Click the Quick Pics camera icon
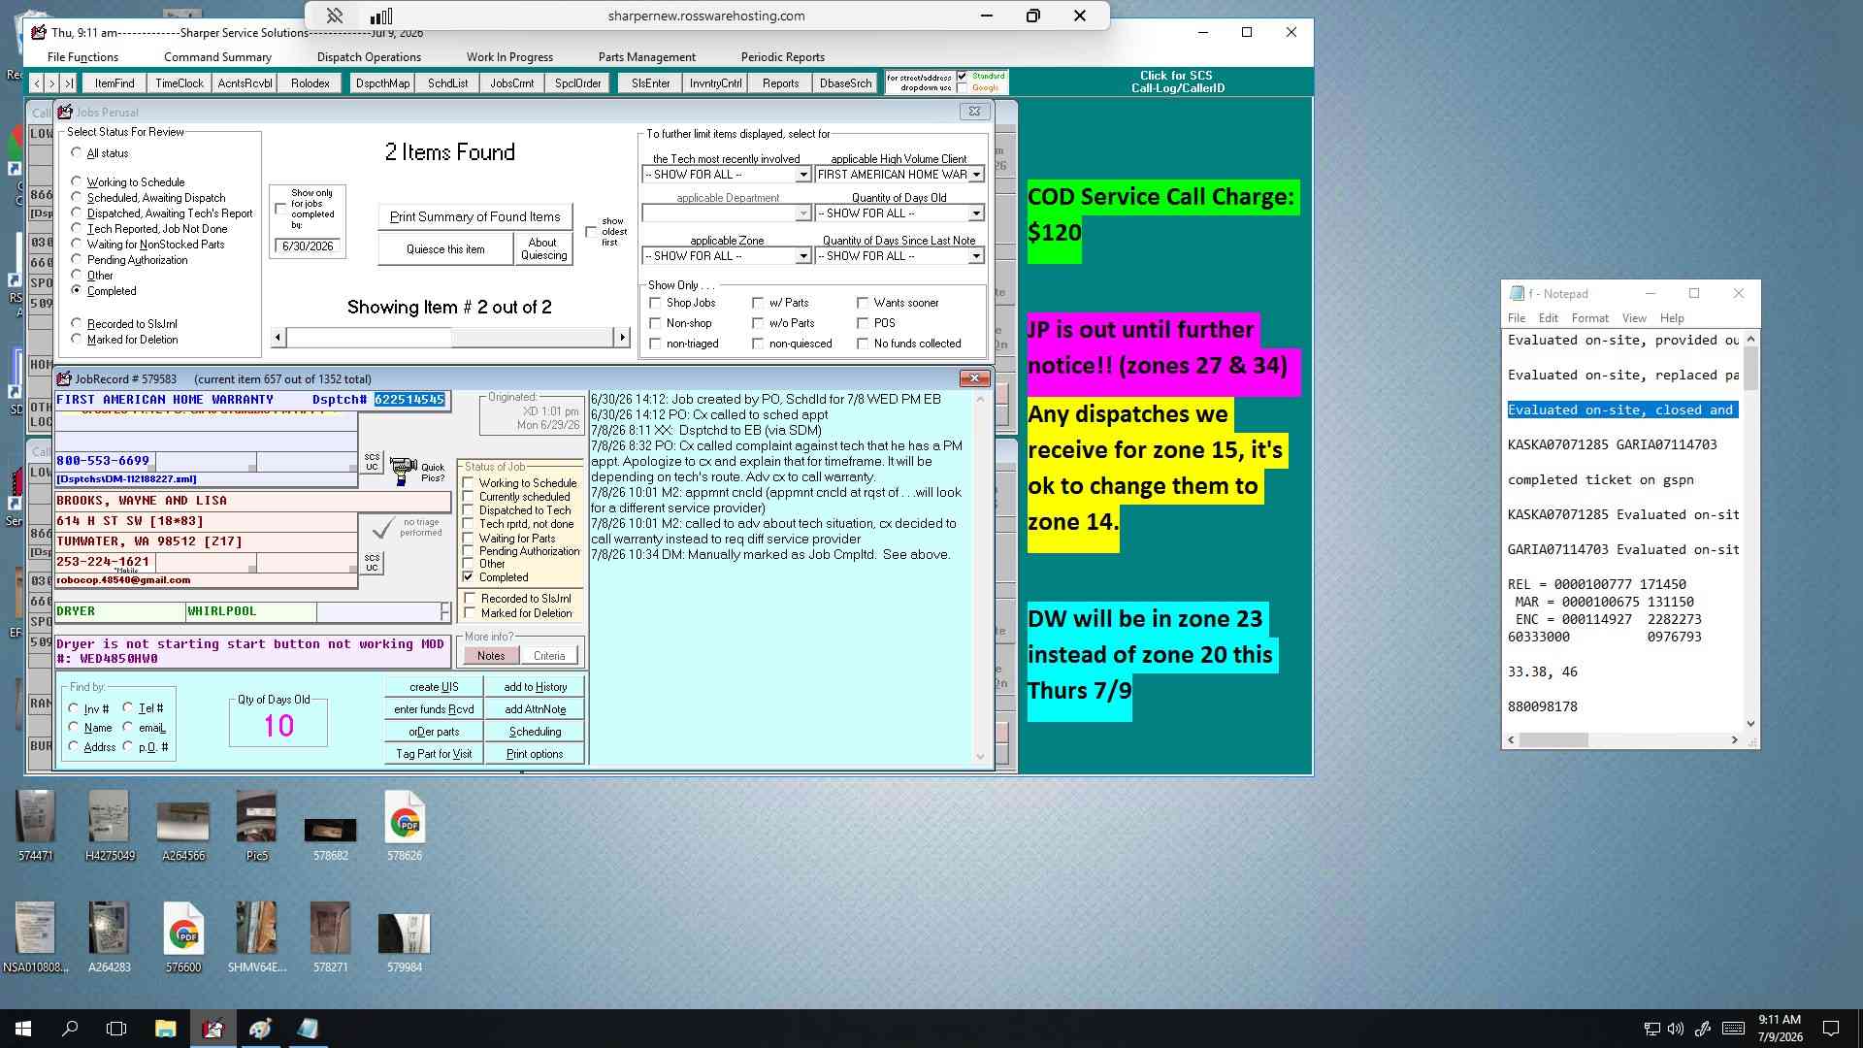 [x=403, y=472]
